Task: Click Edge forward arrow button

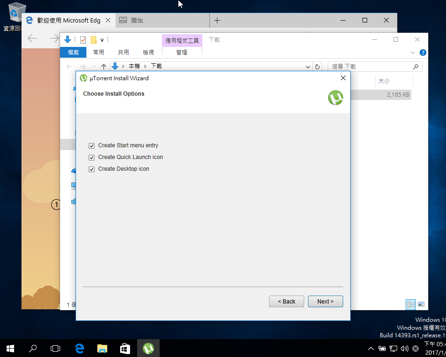Action: click(x=54, y=38)
